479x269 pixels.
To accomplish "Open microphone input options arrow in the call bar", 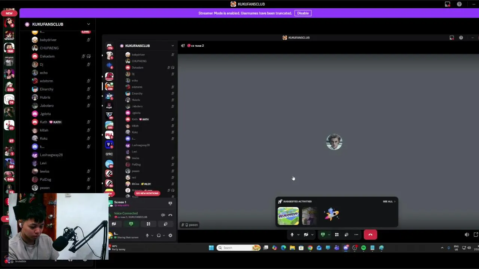I will click(298, 235).
